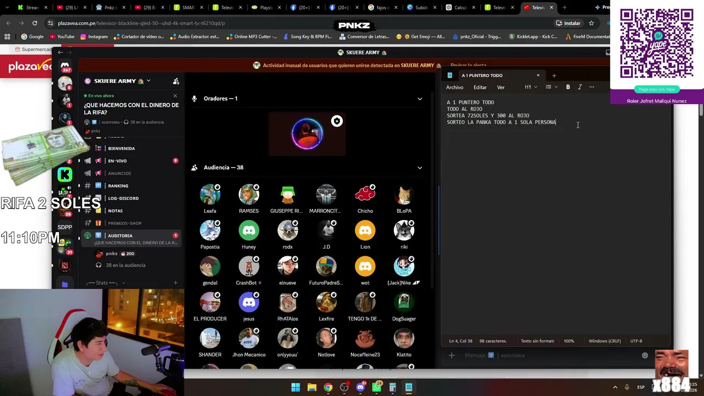Open Editar menu in Notepad
Image resolution: width=704 pixels, height=396 pixels.
480,87
